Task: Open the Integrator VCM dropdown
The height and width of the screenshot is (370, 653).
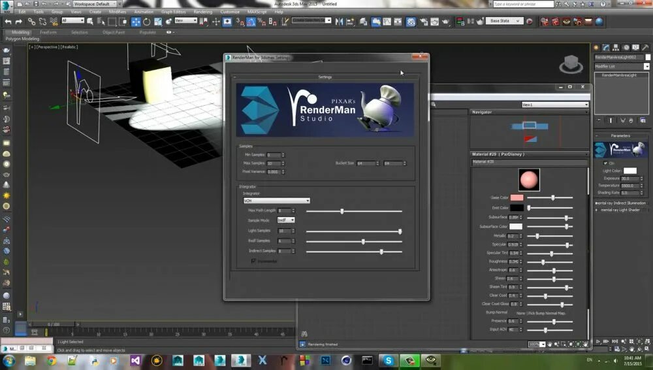Action: (x=276, y=201)
